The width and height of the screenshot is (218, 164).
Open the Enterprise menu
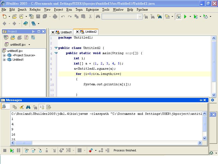[x=92, y=10]
